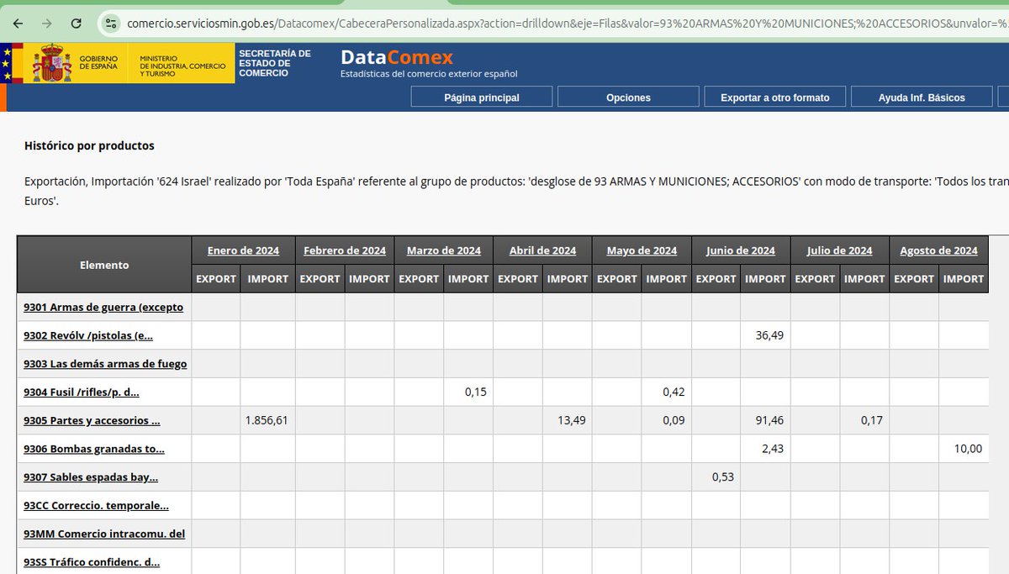Open 9304 Fusil /rifles row link
The image size is (1009, 574).
click(x=82, y=392)
